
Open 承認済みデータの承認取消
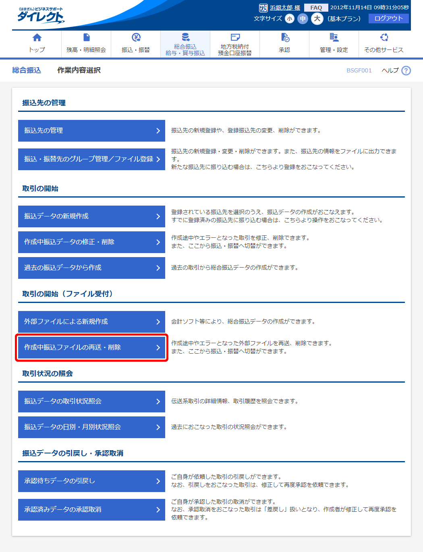(91, 510)
